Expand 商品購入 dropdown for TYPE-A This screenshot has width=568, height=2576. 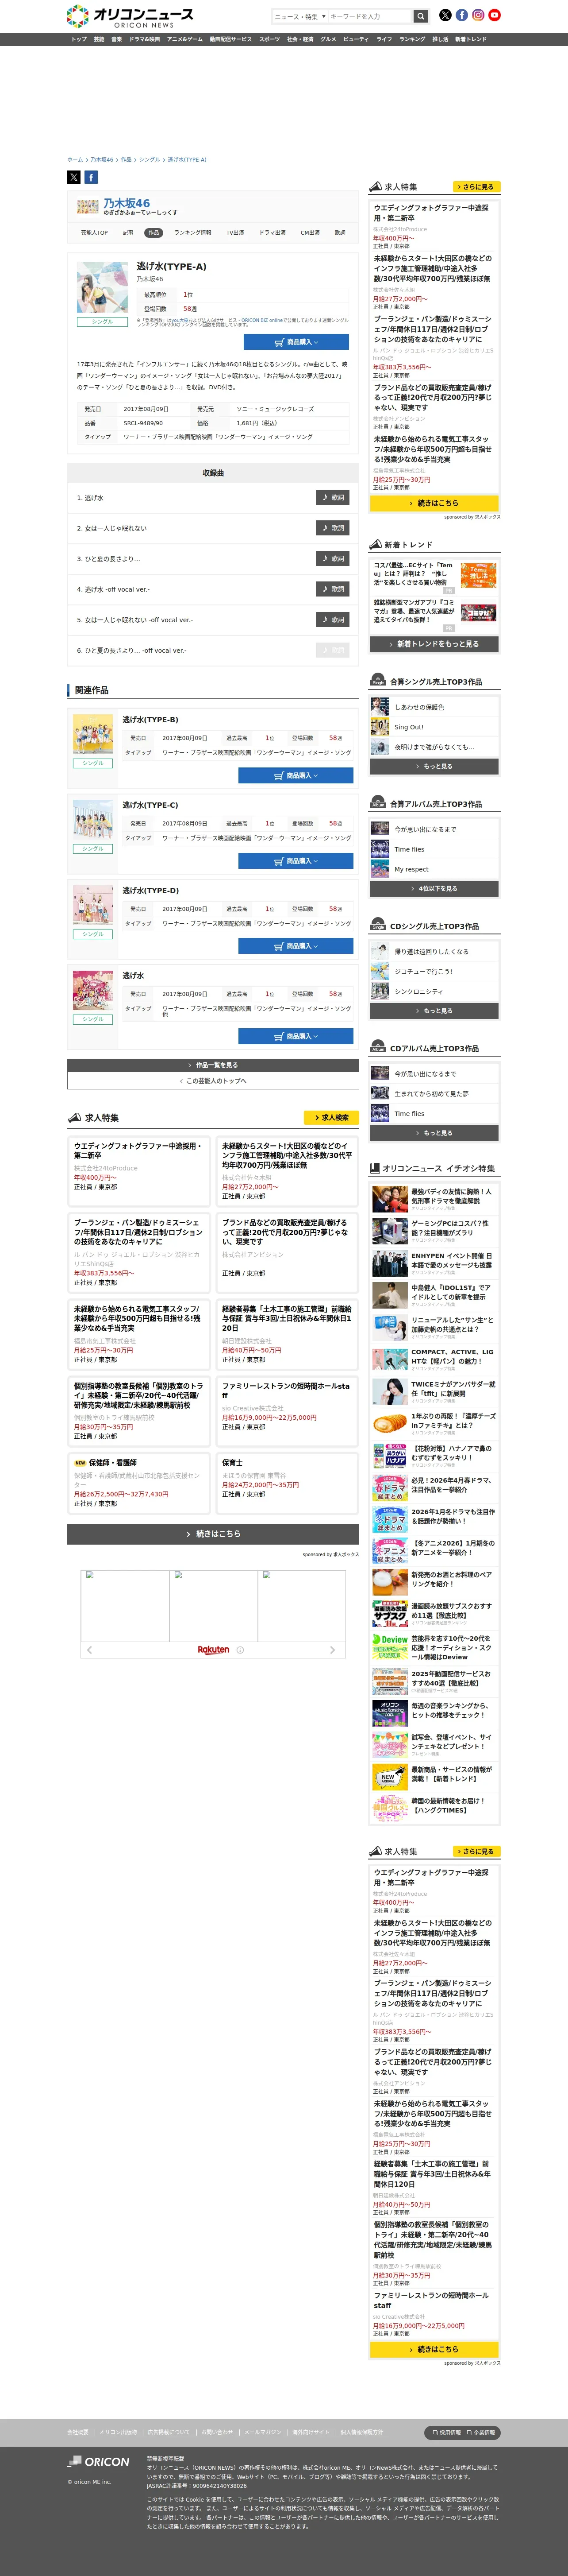(x=296, y=342)
